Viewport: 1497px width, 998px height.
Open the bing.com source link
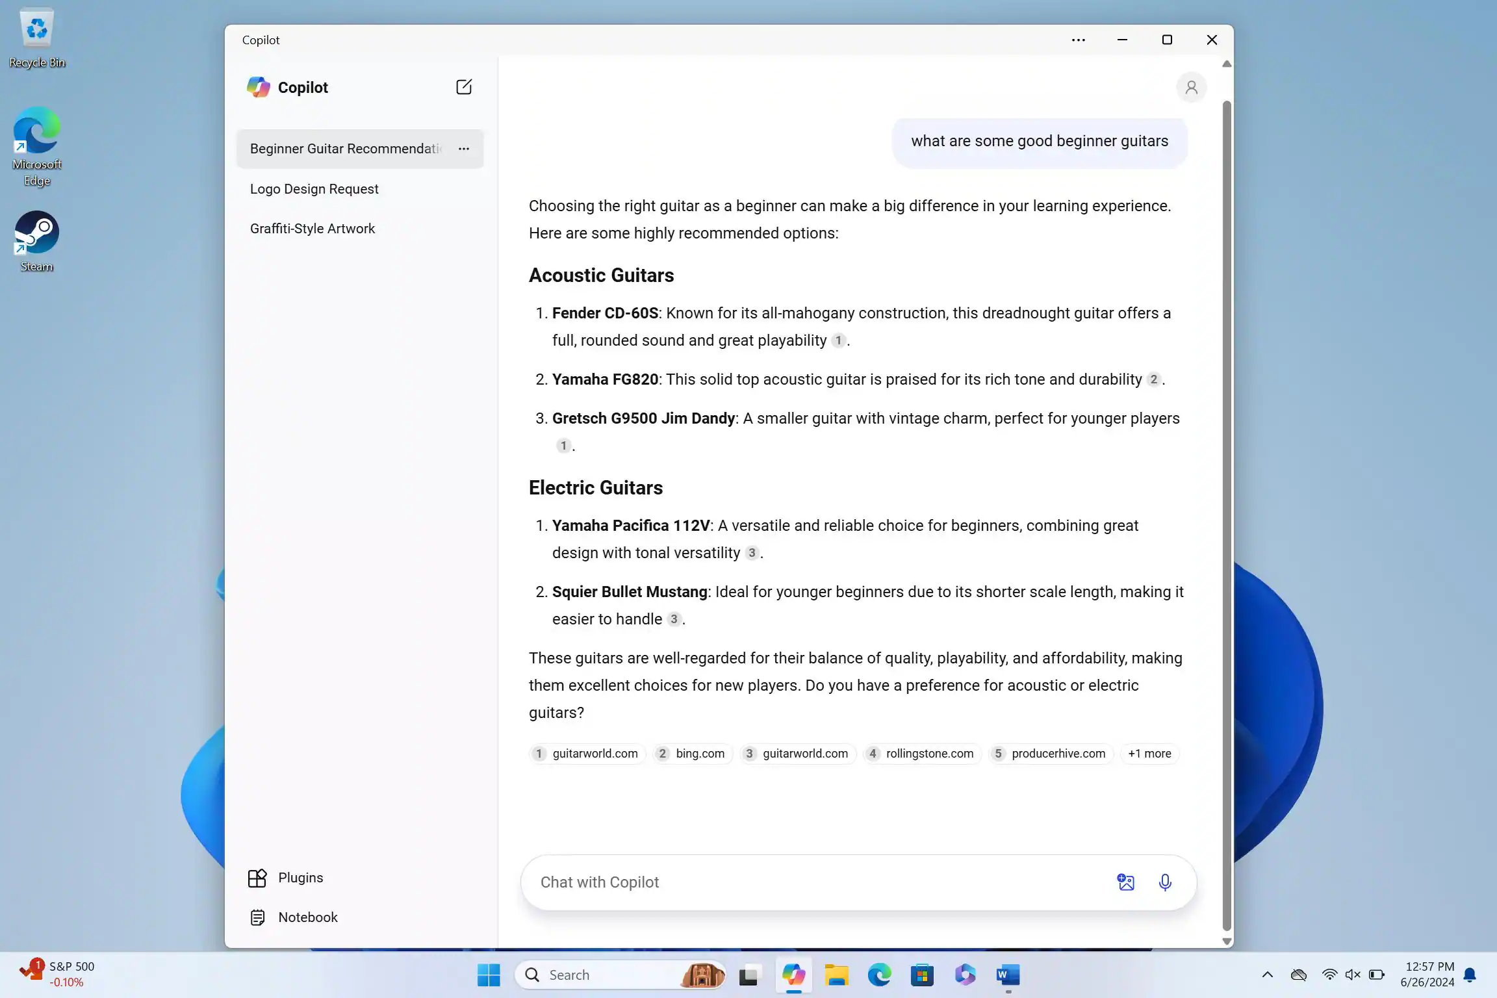pyautogui.click(x=692, y=754)
